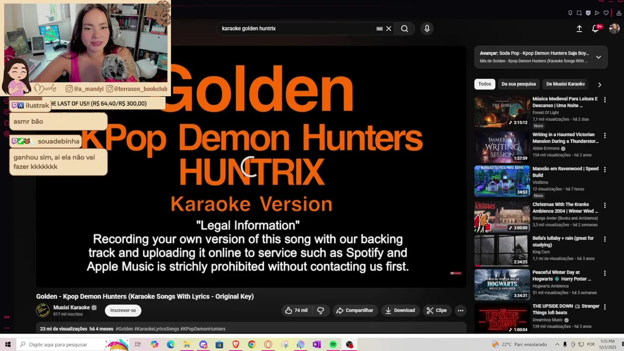The image size is (624, 351).
Task: Open Christmas With The Kranks thumbnail
Action: pos(502,216)
